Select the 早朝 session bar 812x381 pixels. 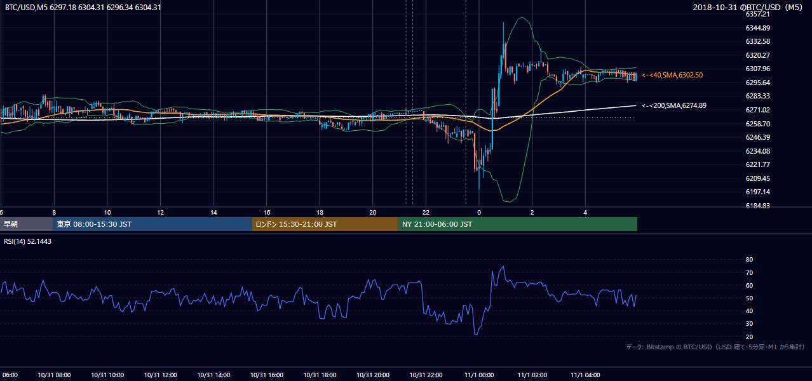point(26,224)
